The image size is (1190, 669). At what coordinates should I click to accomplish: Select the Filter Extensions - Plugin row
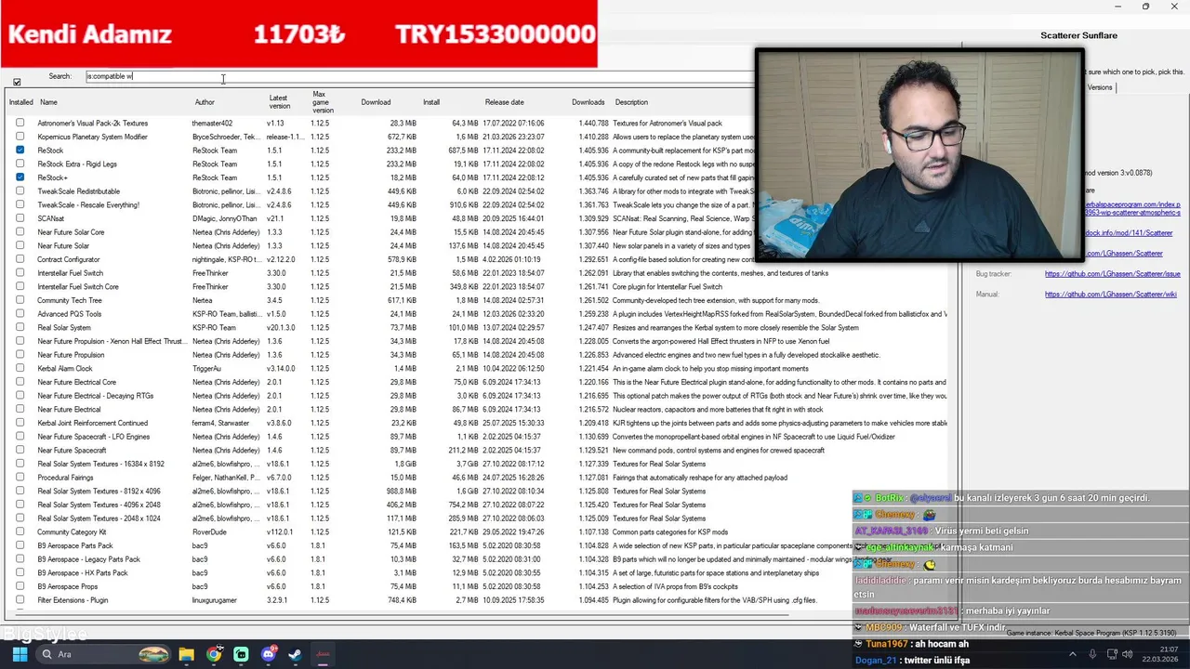(x=479, y=600)
